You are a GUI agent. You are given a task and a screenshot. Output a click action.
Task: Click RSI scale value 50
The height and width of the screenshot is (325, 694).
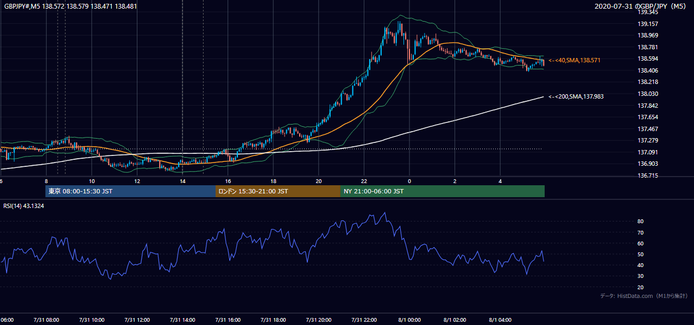pos(640,254)
